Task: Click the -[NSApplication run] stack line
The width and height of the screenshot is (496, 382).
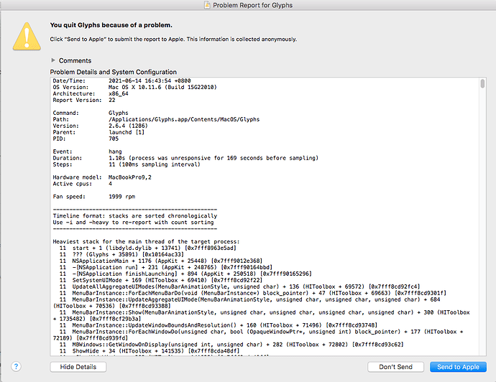Action: coord(166,267)
